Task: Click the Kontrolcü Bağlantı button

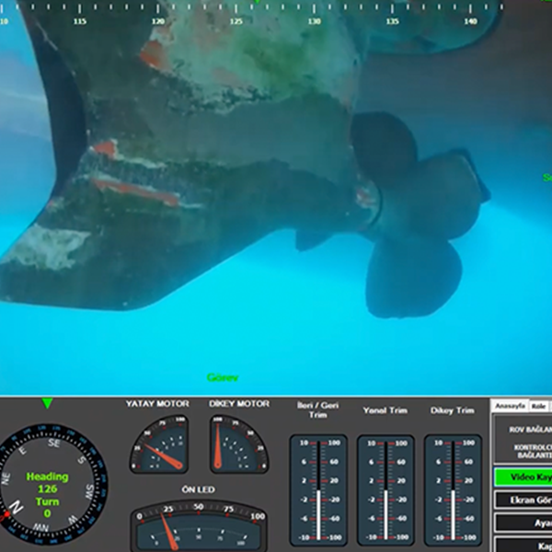Action: [x=525, y=451]
